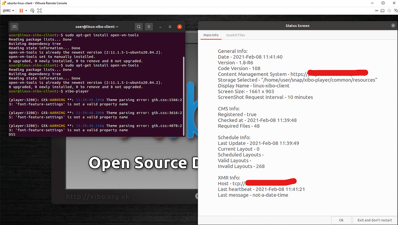Click the Ok button on the Status Screen
Image resolution: width=398 pixels, height=225 pixels.
coord(341,220)
